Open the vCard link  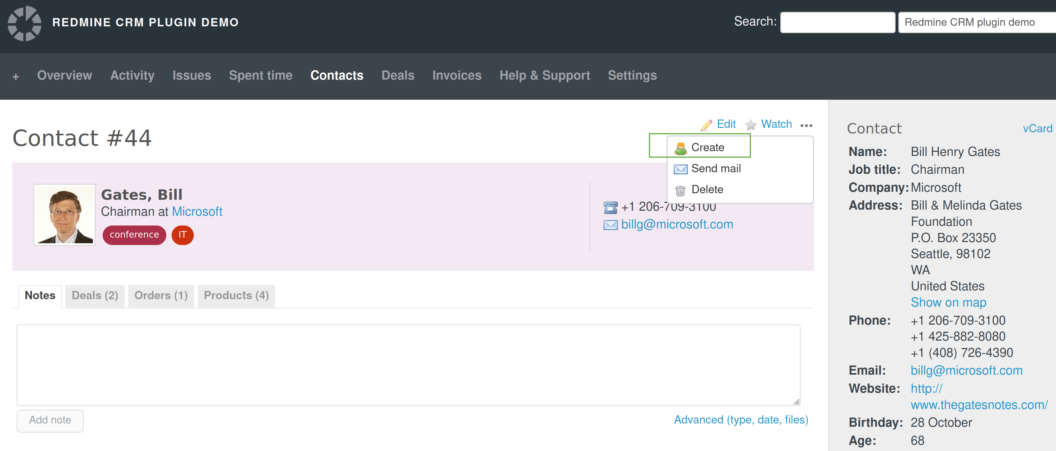click(1038, 128)
